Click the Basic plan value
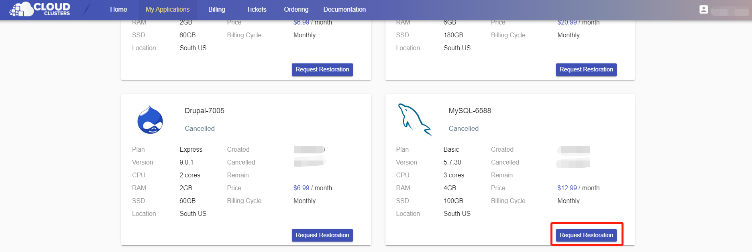This screenshot has width=752, height=252. pyautogui.click(x=451, y=149)
